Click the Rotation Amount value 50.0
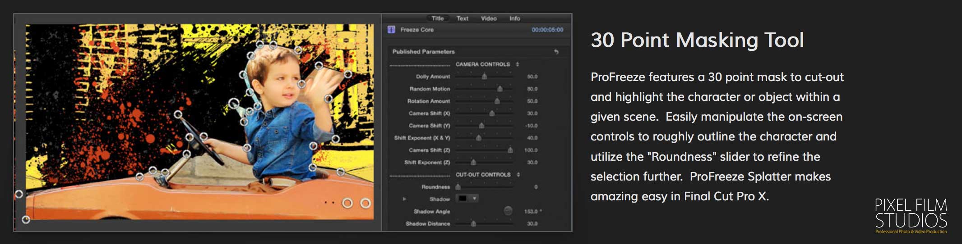This screenshot has height=244, width=962. 532,101
